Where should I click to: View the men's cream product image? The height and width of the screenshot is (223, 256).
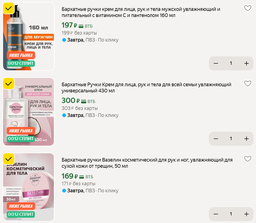click(x=29, y=36)
